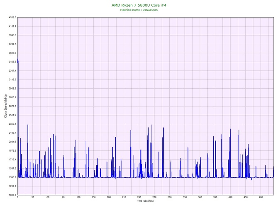Click the y-axis value 3307.4
Image resolution: width=278 pixels, height=208 pixels.
(12, 70)
